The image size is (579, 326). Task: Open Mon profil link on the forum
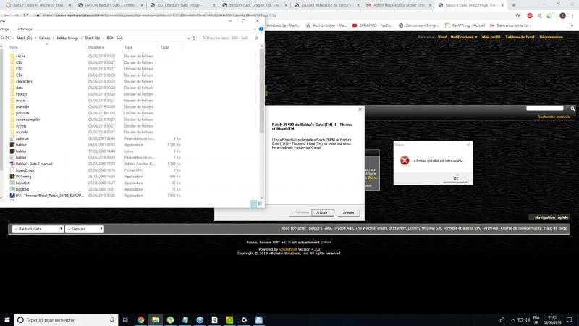[491, 38]
